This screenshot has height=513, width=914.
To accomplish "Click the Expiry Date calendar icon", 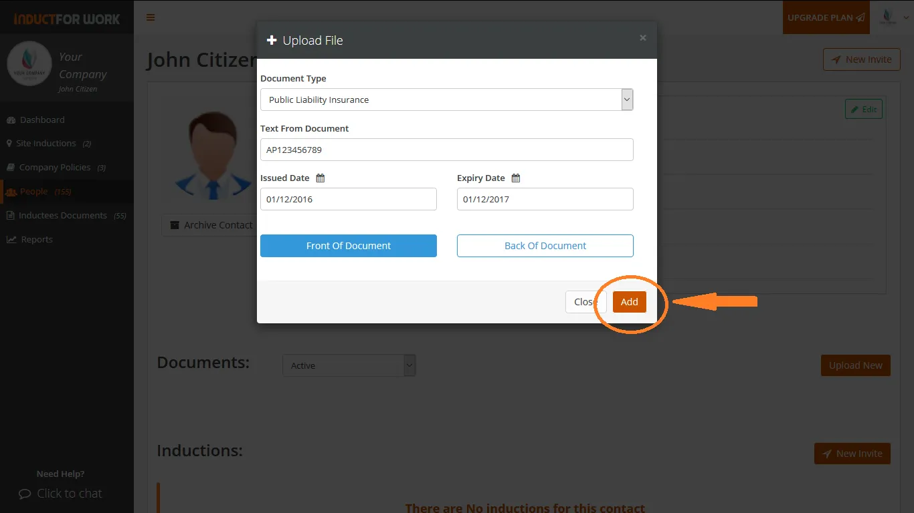I will click(516, 178).
